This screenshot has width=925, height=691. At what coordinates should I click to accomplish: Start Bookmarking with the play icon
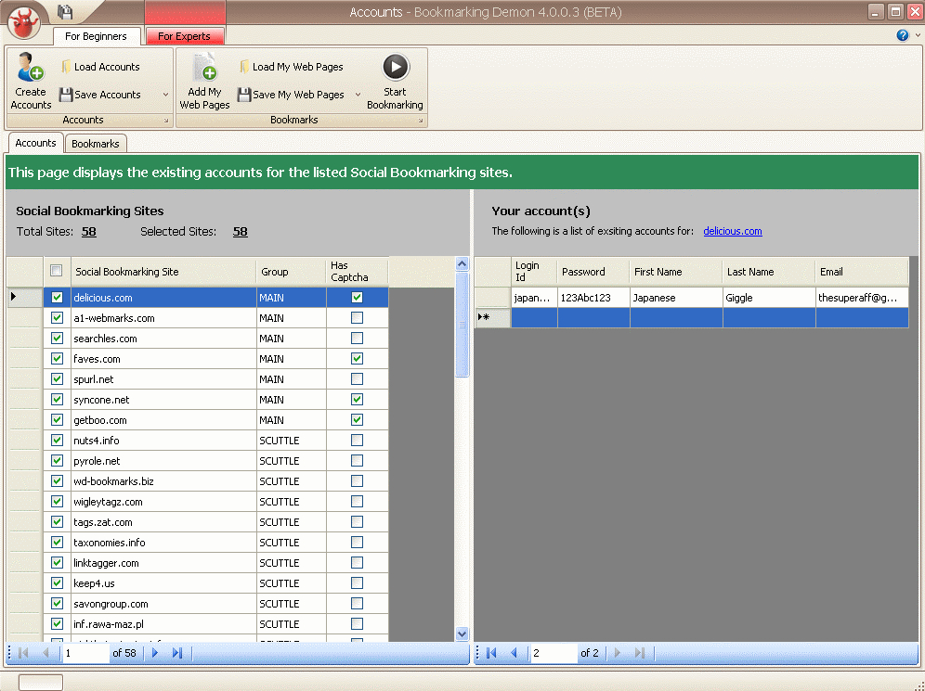pyautogui.click(x=396, y=67)
